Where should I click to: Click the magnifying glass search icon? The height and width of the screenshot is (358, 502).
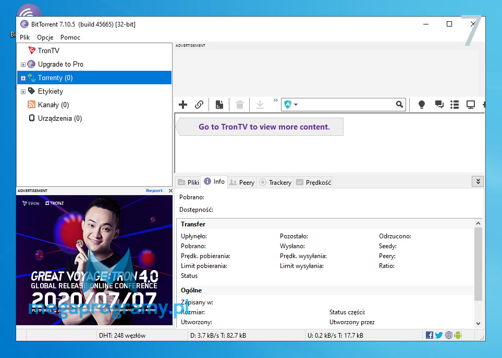pos(399,105)
